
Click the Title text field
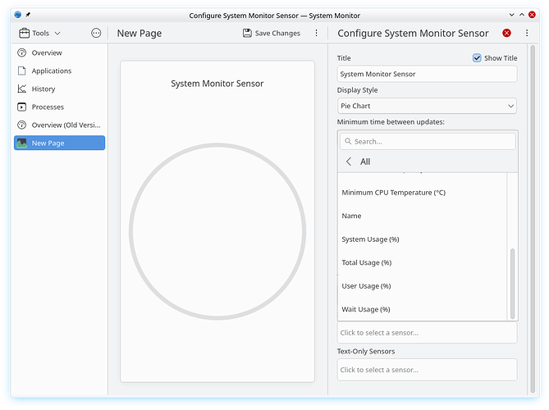(427, 74)
